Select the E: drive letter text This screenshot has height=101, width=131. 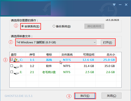pos(21,72)
